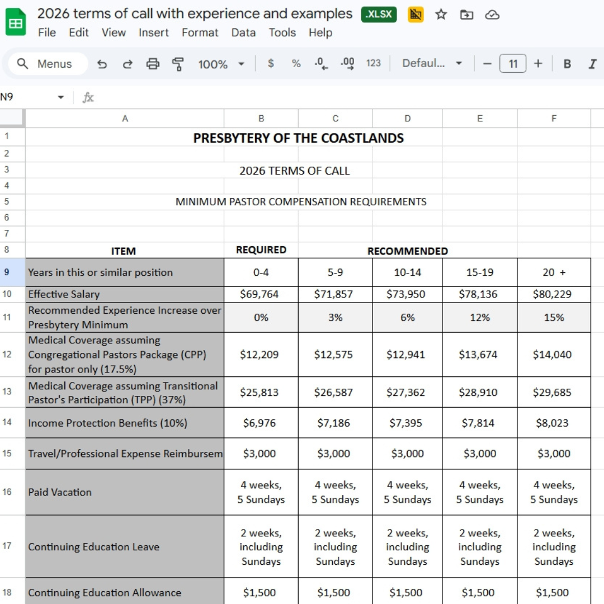Select column F header

[554, 118]
